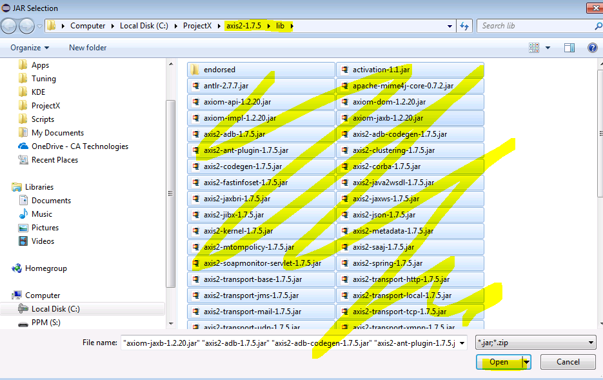Select axiom-api-1.2.20.jar file icon
The width and height of the screenshot is (603, 380).
coord(196,102)
